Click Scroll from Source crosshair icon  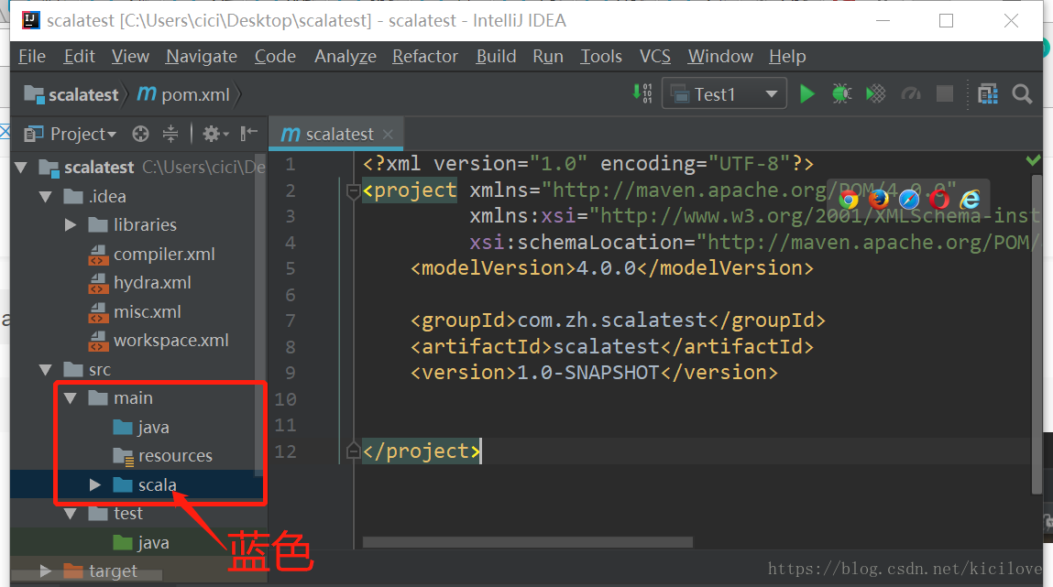[x=140, y=135]
